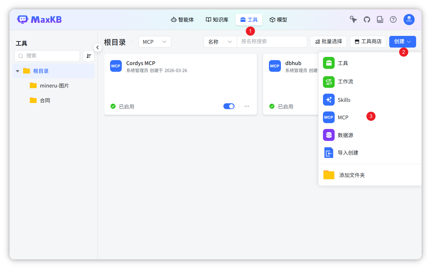Viewport: 431px width, 269px height.
Task: Click the green 工具 icon in create menu
Action: tap(329, 63)
